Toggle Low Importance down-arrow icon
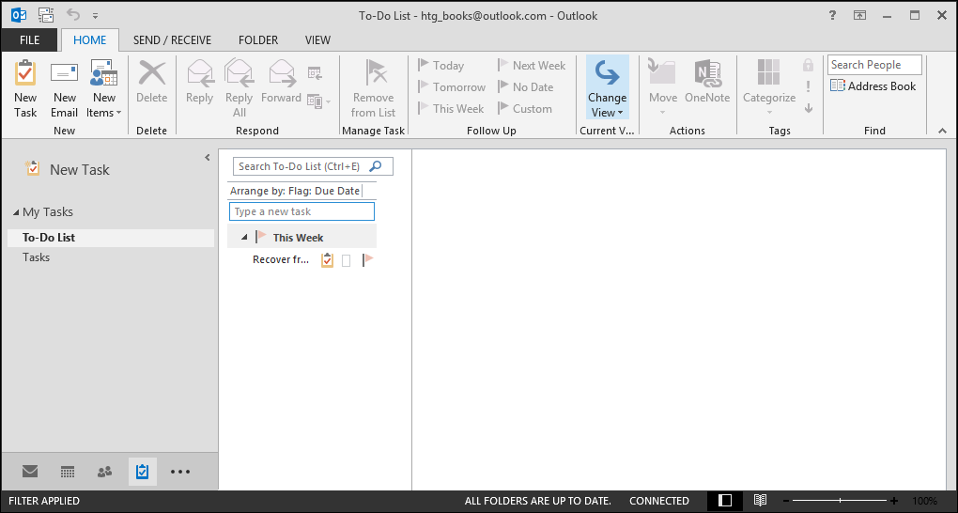 coord(809,108)
